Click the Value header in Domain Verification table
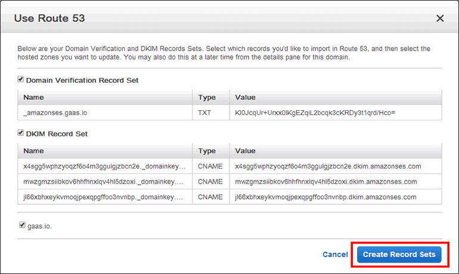 click(246, 97)
